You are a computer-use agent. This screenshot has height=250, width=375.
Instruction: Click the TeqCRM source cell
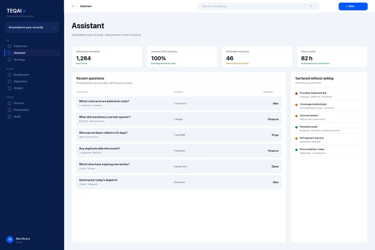pyautogui.click(x=179, y=135)
